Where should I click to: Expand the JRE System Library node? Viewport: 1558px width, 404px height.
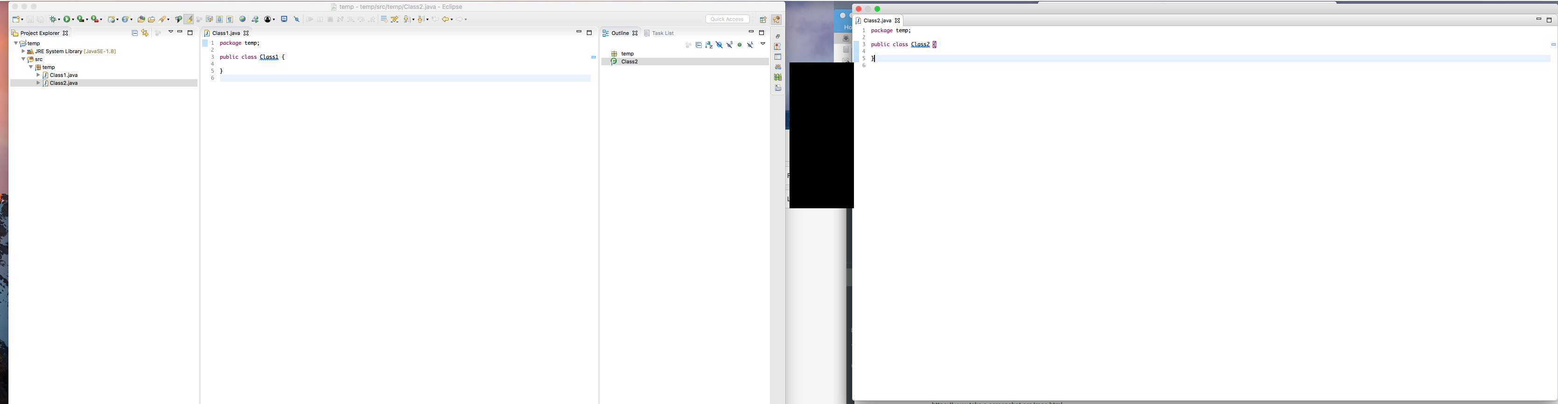pos(23,51)
